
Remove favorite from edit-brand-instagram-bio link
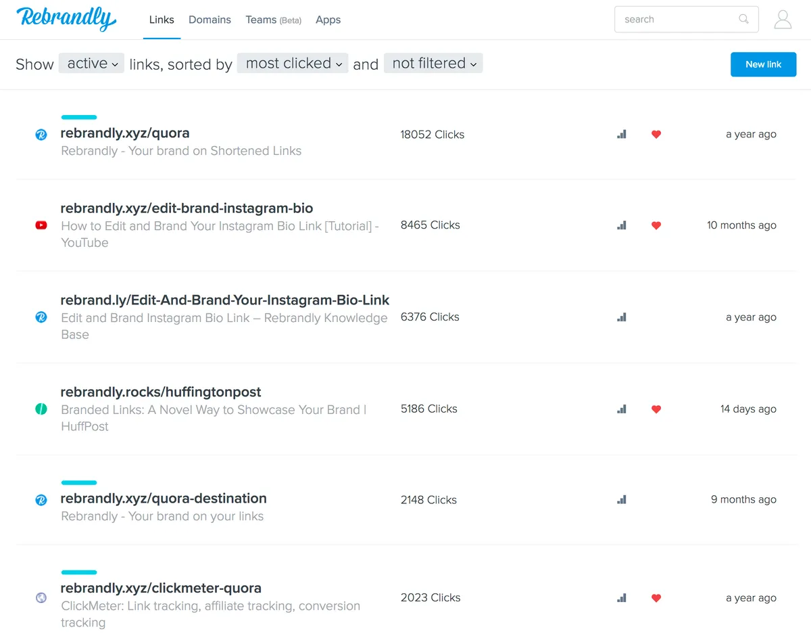(x=656, y=225)
